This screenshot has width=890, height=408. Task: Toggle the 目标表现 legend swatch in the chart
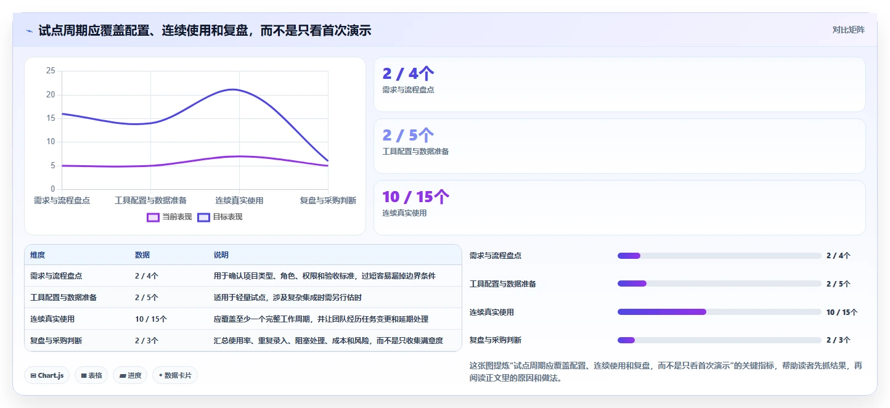click(203, 217)
